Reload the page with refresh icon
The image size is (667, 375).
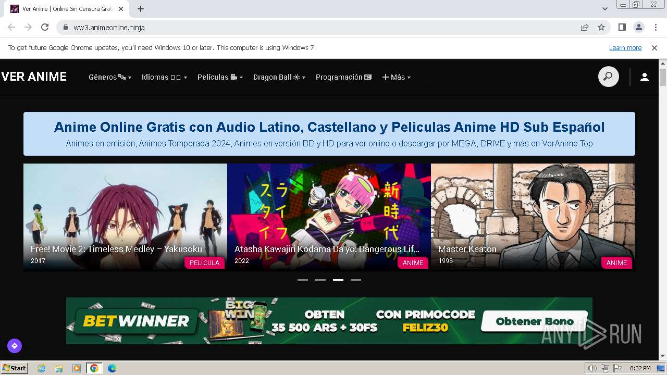[x=45, y=27]
